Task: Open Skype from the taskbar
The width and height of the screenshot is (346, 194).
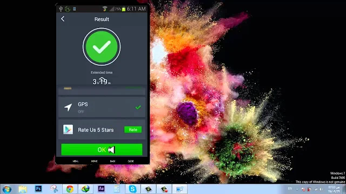Action: (x=132, y=189)
